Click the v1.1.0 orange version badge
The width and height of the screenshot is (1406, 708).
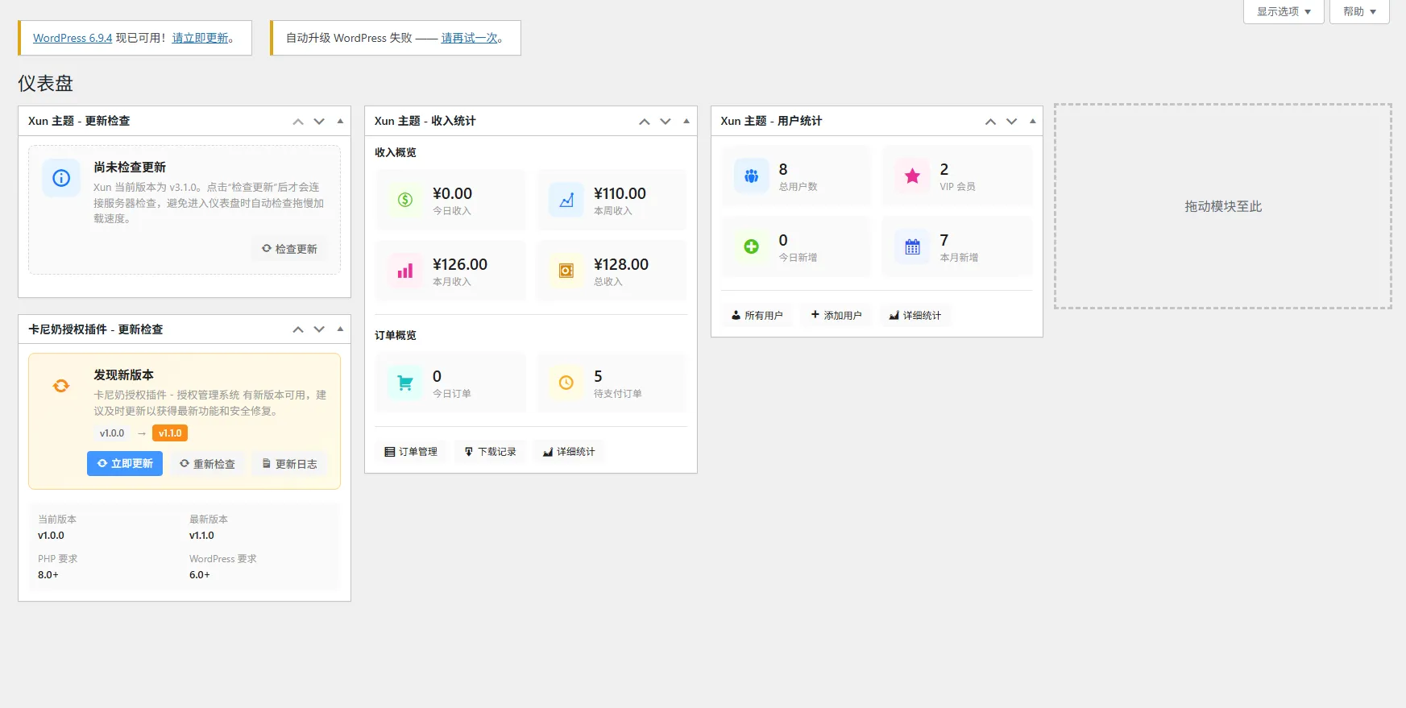click(x=170, y=433)
